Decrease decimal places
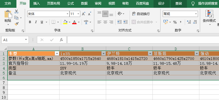 pyautogui.click(x=195, y=22)
